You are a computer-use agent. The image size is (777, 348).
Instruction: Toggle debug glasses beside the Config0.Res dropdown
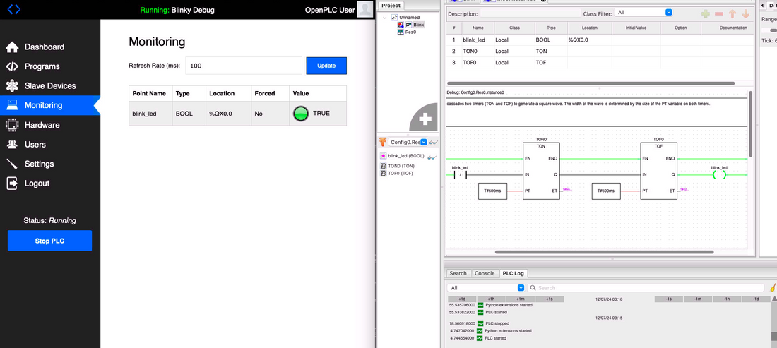434,142
